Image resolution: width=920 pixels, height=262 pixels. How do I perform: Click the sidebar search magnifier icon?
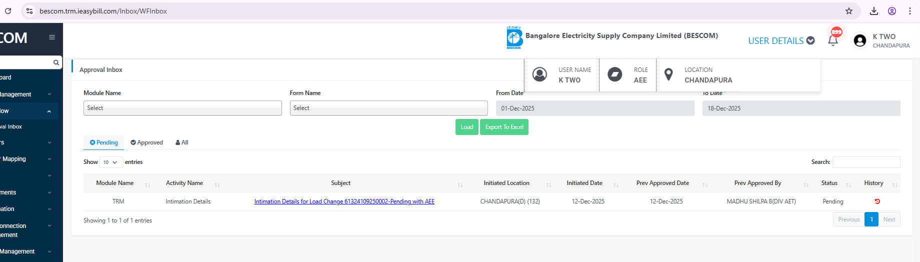(x=56, y=62)
